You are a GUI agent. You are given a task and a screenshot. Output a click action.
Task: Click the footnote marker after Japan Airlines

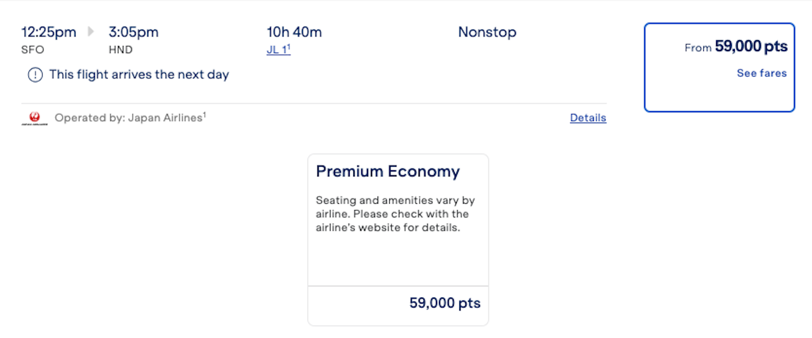tap(205, 115)
